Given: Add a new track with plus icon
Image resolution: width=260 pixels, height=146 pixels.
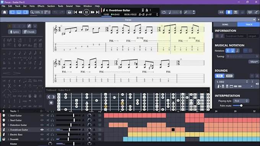Looking at the screenshot, I should tap(3, 111).
